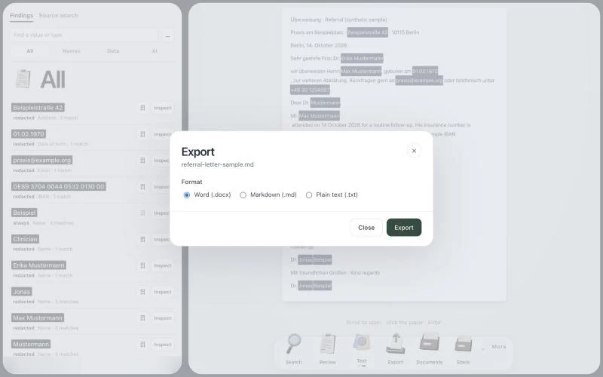The image size is (603, 377).
Task: Focus the 'Find a value or type' search field
Action: tap(84, 35)
